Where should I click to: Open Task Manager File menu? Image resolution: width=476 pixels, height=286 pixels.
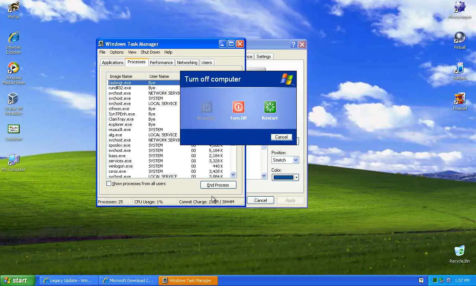[x=102, y=52]
